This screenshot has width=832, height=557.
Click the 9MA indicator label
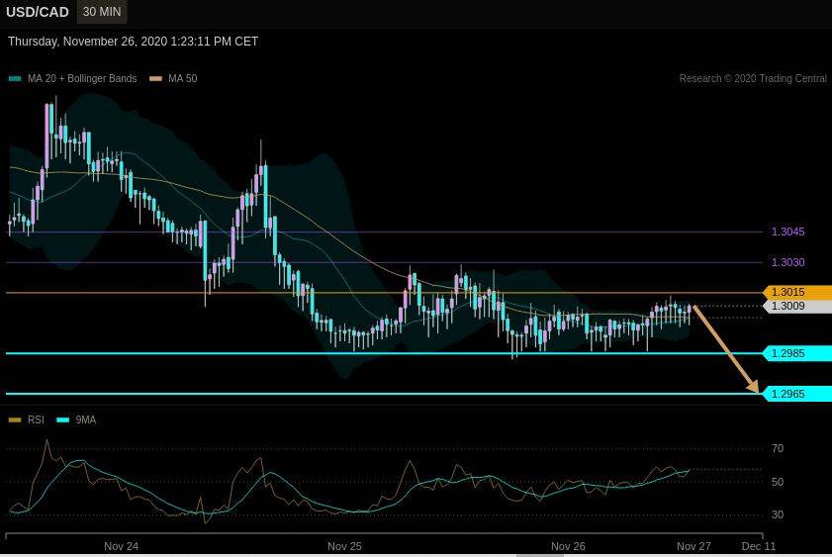click(x=86, y=420)
